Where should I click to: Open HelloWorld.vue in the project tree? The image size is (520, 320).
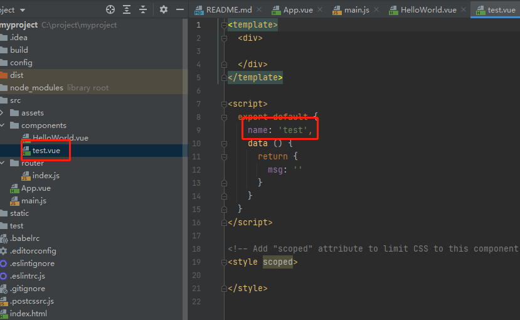tap(60, 138)
